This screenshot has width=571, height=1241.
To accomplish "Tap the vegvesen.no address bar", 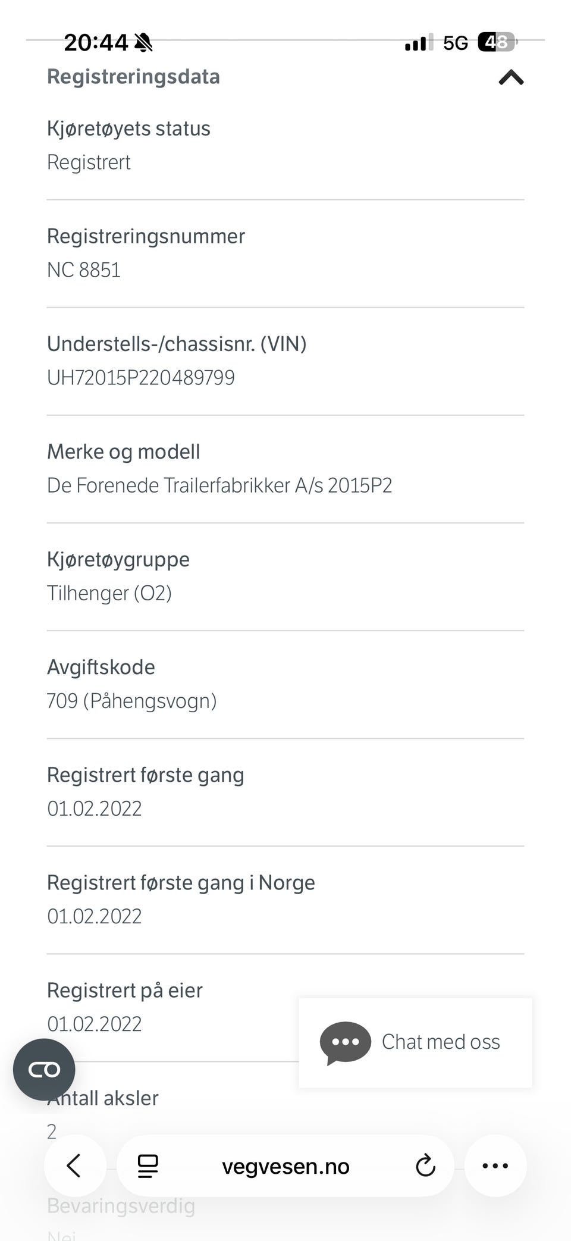I will (285, 1166).
